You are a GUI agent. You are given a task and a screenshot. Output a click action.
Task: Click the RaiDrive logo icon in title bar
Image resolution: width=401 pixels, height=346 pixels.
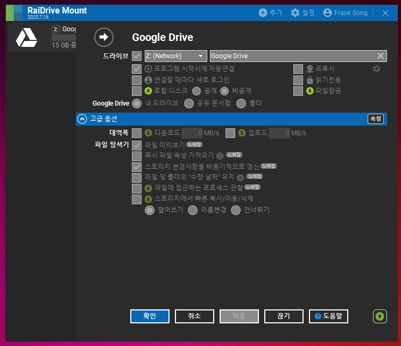(14, 13)
